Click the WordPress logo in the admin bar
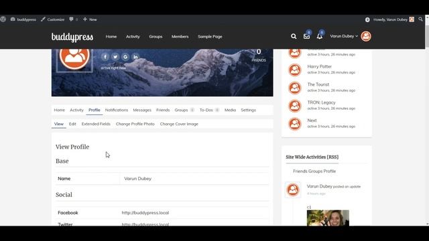This screenshot has width=429, height=241. [3, 19]
